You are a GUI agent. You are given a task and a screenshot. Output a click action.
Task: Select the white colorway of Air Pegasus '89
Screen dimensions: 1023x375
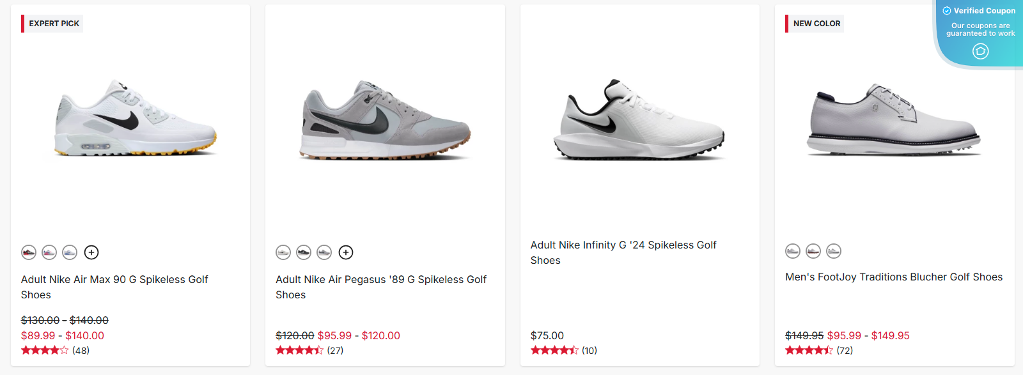point(283,252)
